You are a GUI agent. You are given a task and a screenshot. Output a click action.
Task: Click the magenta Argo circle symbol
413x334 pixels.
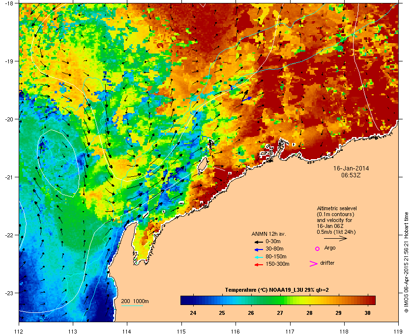pos(318,249)
